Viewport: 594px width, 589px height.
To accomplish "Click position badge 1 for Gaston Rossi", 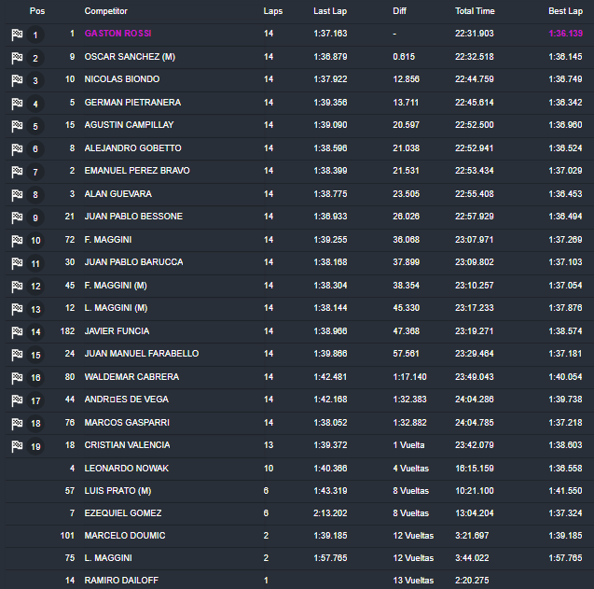I will point(35,35).
